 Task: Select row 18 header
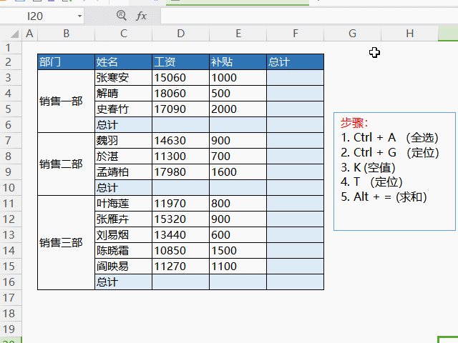coord(11,314)
